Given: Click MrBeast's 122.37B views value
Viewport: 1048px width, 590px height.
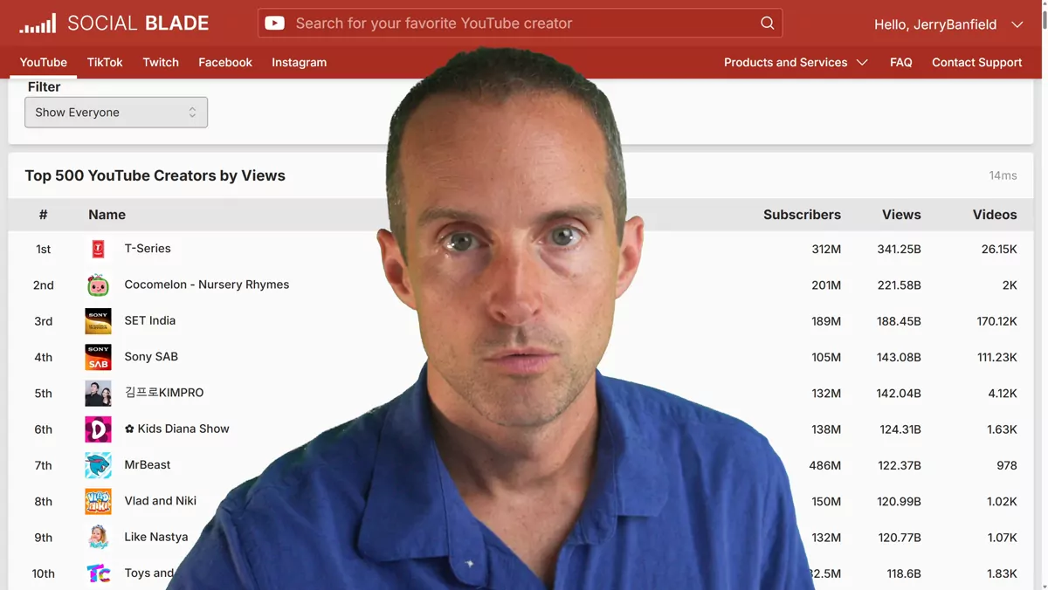Looking at the screenshot, I should coord(900,465).
